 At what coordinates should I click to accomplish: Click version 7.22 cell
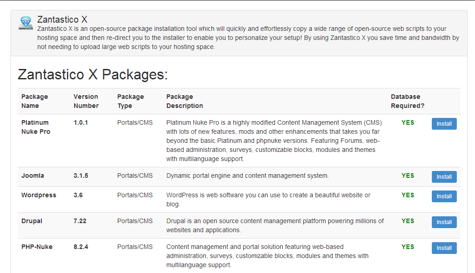click(80, 221)
